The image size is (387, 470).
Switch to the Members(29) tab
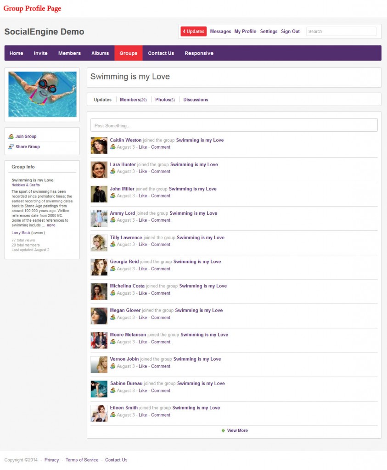pos(133,99)
